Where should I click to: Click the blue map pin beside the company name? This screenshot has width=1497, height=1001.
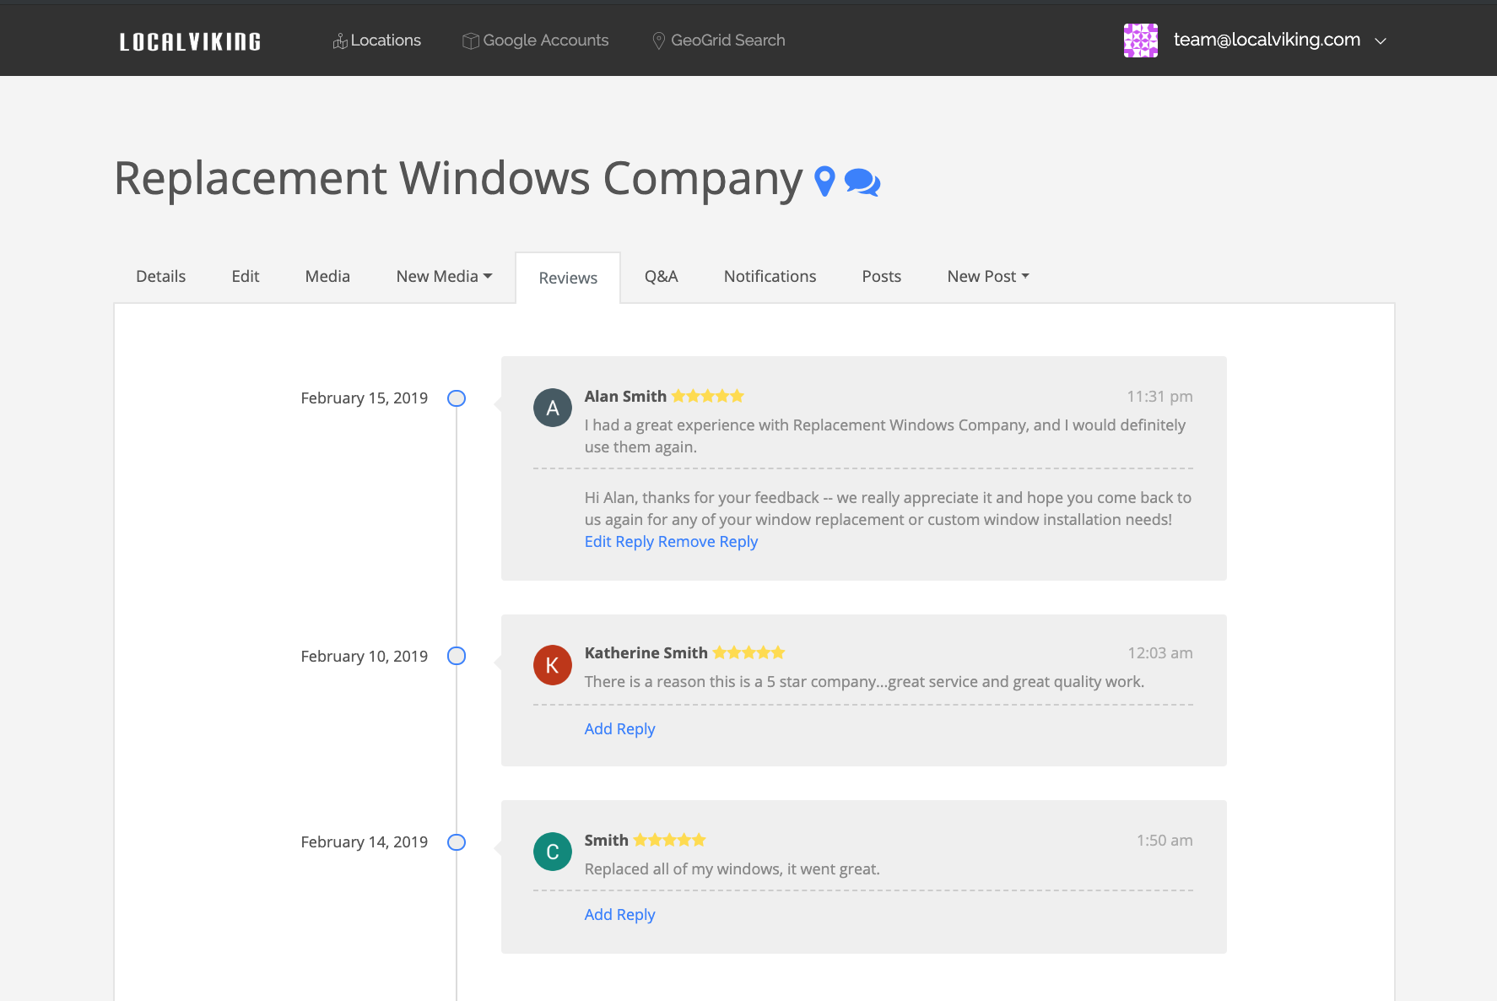click(823, 180)
